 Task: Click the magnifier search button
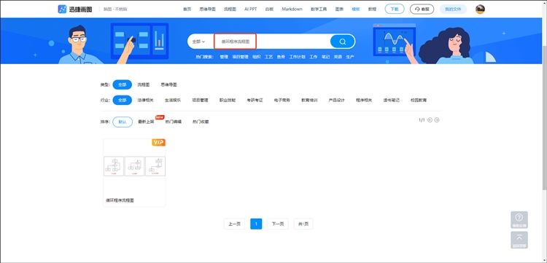click(343, 42)
